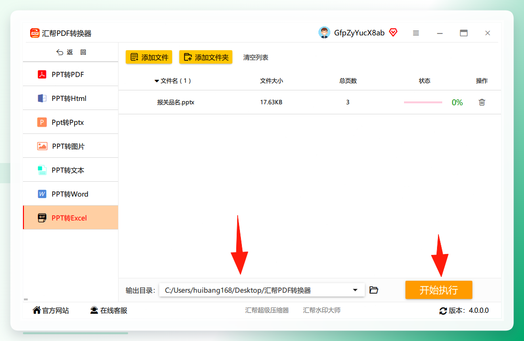Click the username GfpZyYucX8ab
This screenshot has height=341, width=524.
pos(359,33)
